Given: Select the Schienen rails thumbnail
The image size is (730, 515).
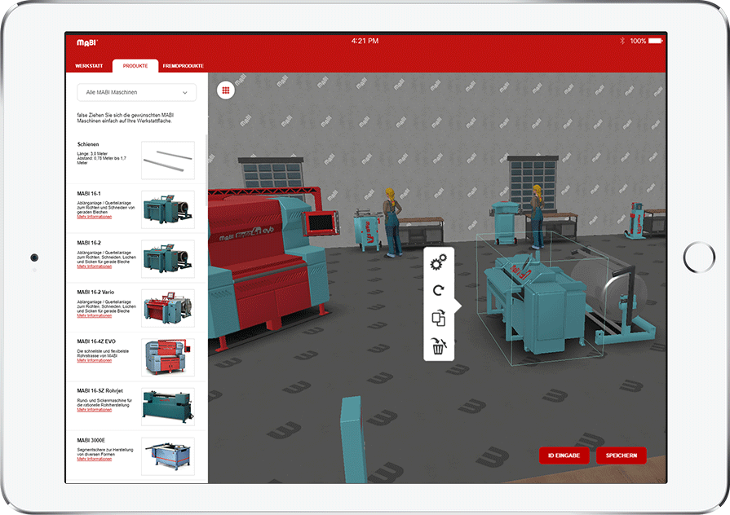Looking at the screenshot, I should pos(168,161).
